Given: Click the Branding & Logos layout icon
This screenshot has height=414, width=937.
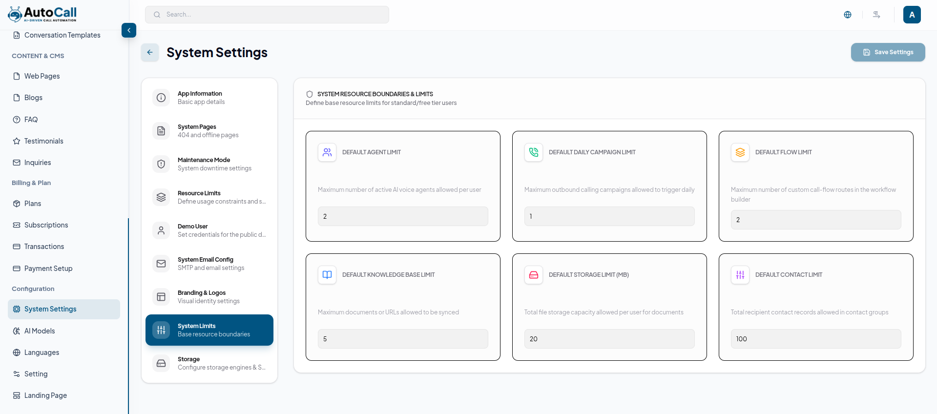Looking at the screenshot, I should (x=161, y=297).
